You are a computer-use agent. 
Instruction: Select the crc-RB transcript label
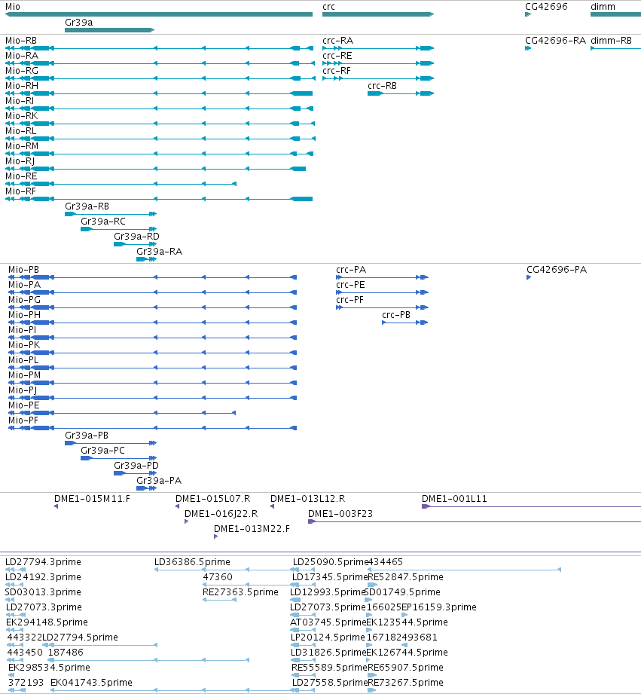pyautogui.click(x=382, y=86)
